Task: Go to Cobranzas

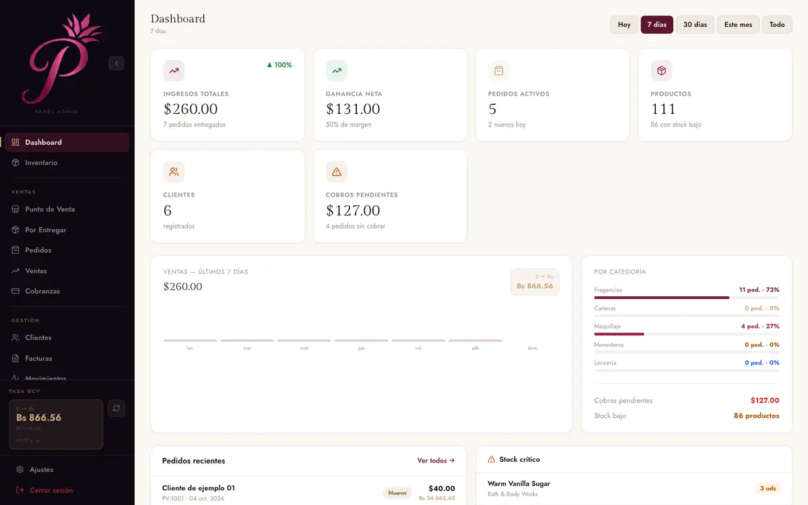Action: pos(67,291)
